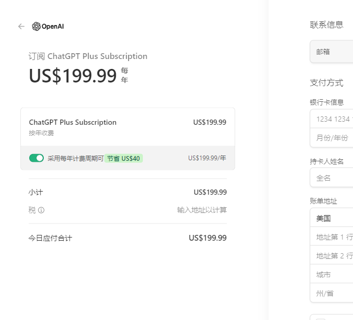Click the 州/省 state field
353x320 pixels.
(x=332, y=293)
